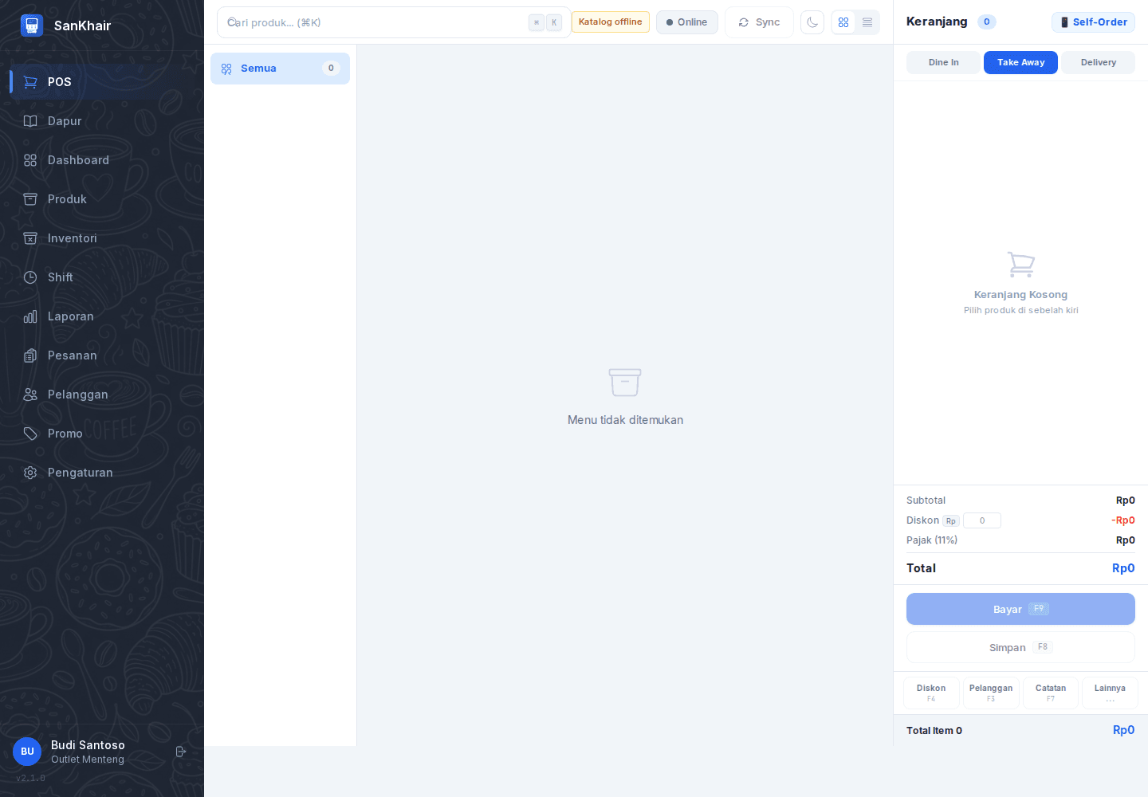Click the Diskon amount input field

982,520
